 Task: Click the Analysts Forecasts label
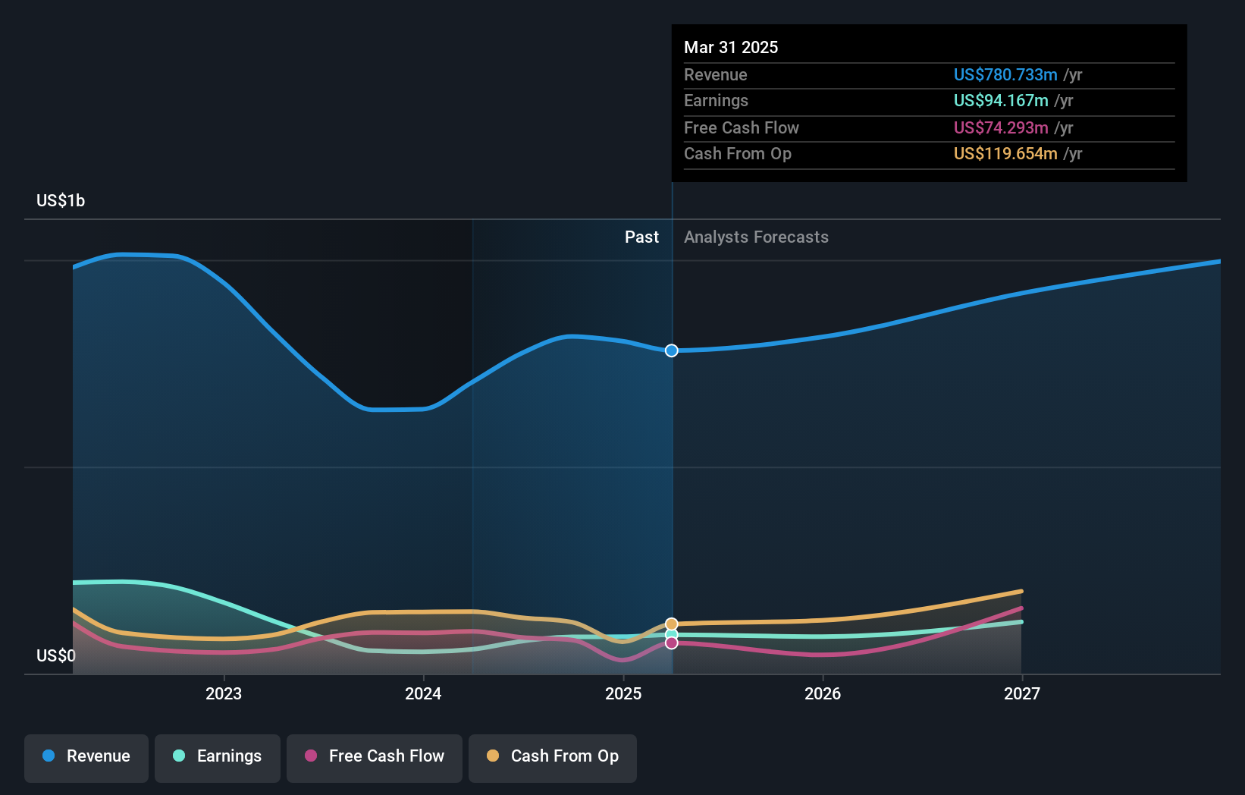pyautogui.click(x=756, y=237)
